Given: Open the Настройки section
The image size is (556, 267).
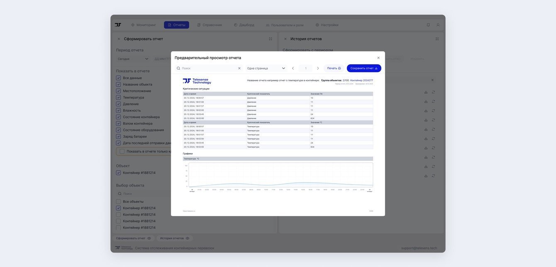Looking at the screenshot, I should (327, 25).
